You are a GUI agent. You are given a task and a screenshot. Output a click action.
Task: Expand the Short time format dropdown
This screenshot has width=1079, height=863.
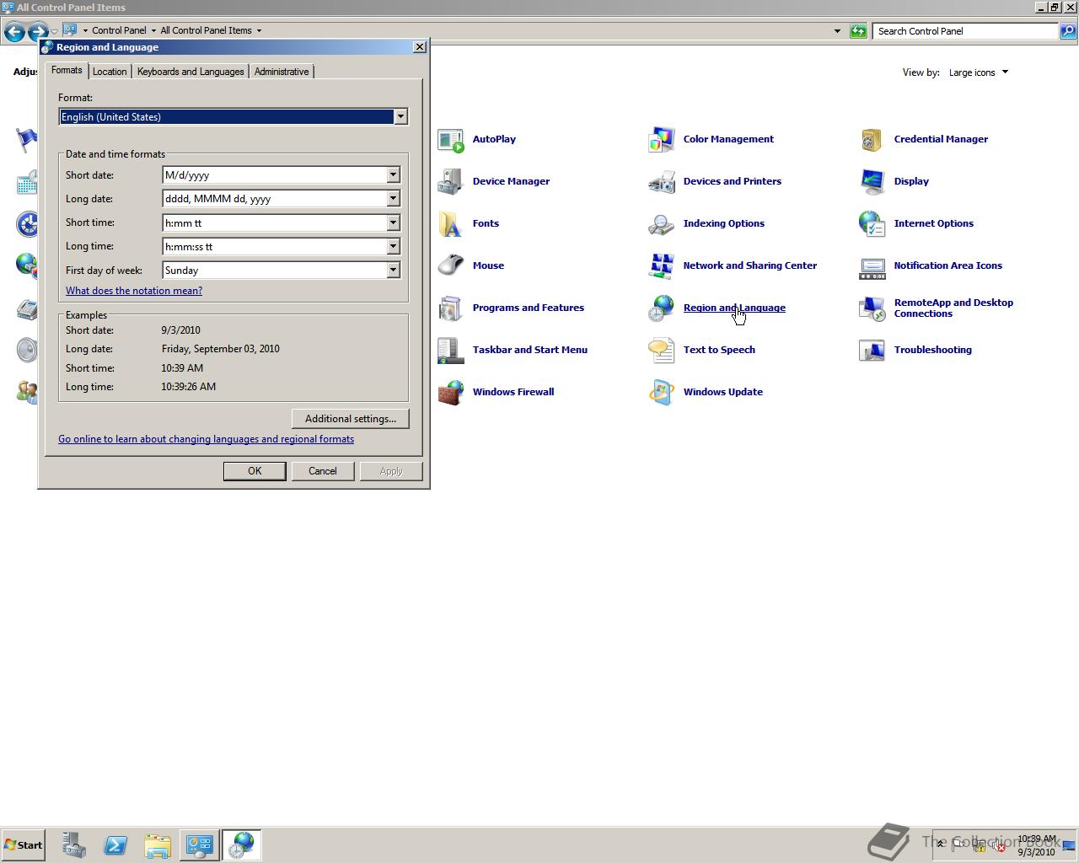[x=393, y=223]
